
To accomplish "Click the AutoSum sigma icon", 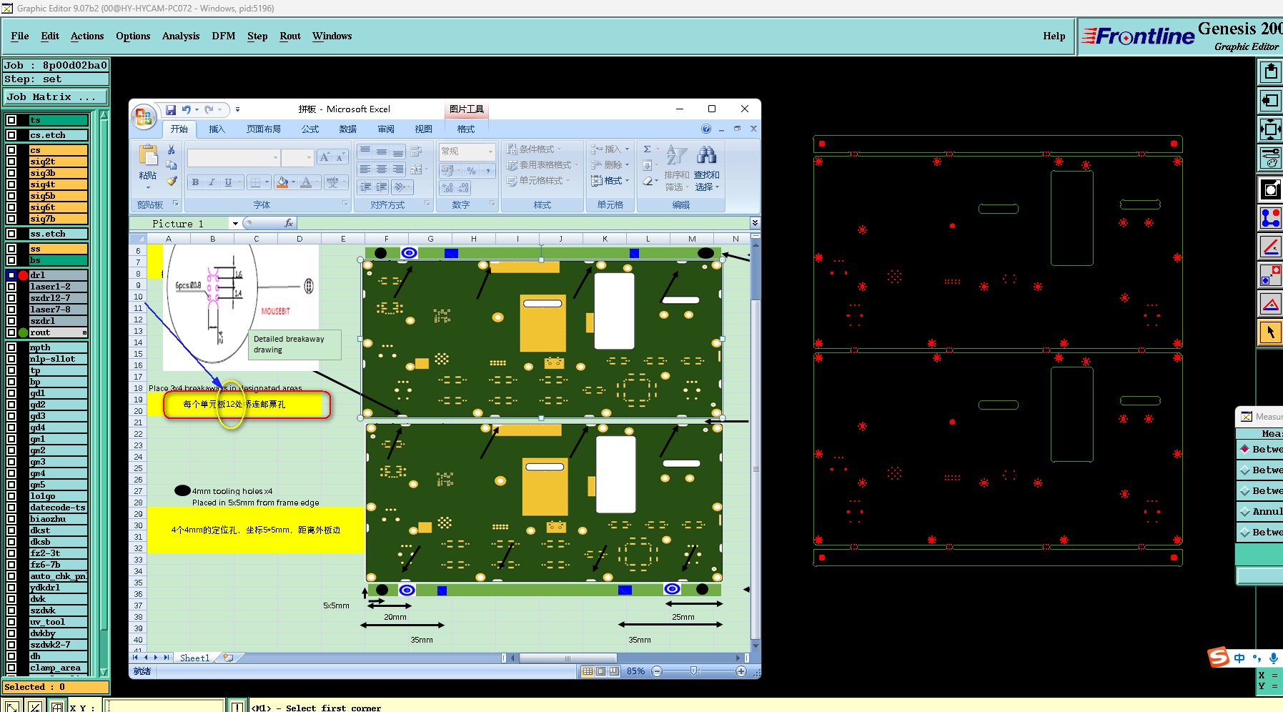I will [x=647, y=149].
